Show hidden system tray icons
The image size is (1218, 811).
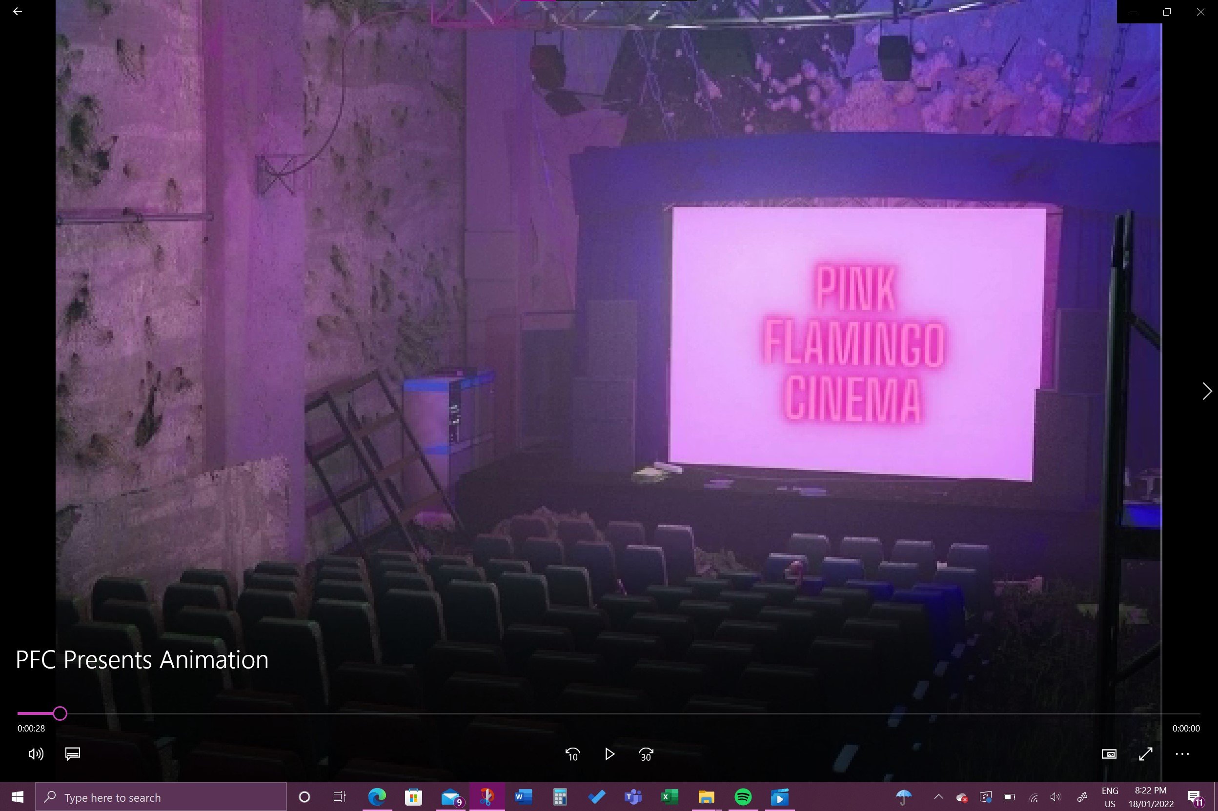(x=938, y=797)
